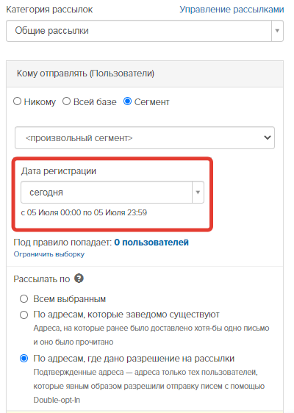Select the Никому radio button
294x413 pixels.
coord(18,101)
